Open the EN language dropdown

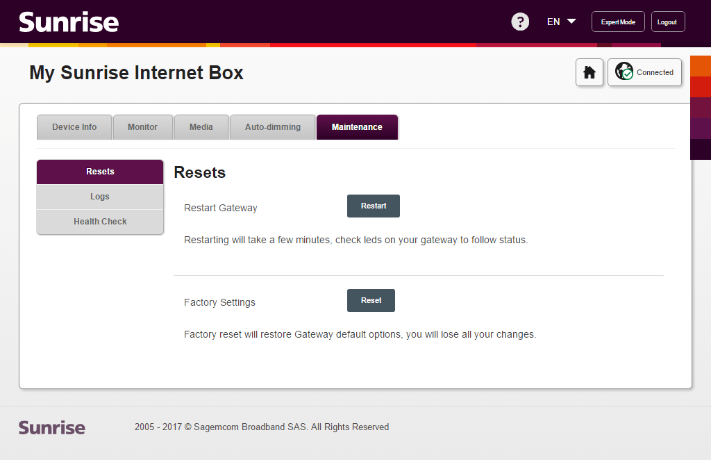(561, 22)
